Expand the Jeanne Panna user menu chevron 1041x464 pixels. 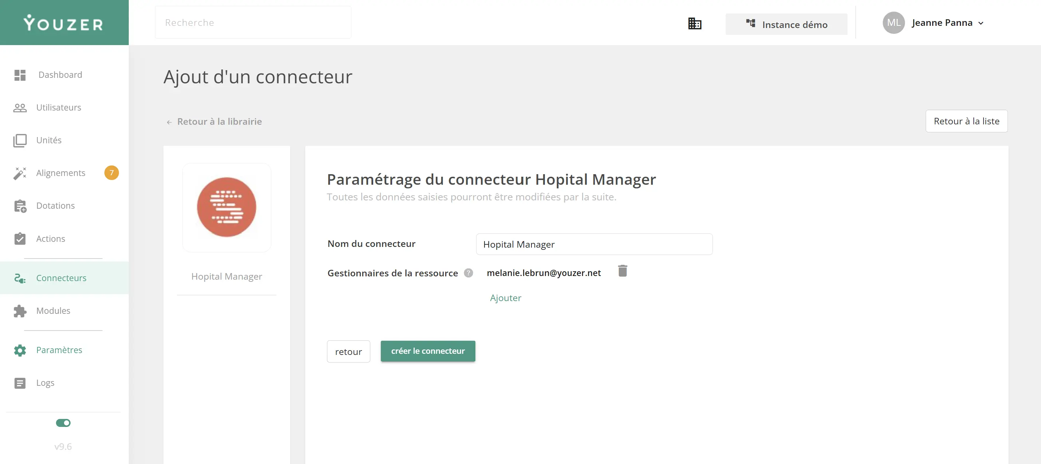(x=981, y=23)
